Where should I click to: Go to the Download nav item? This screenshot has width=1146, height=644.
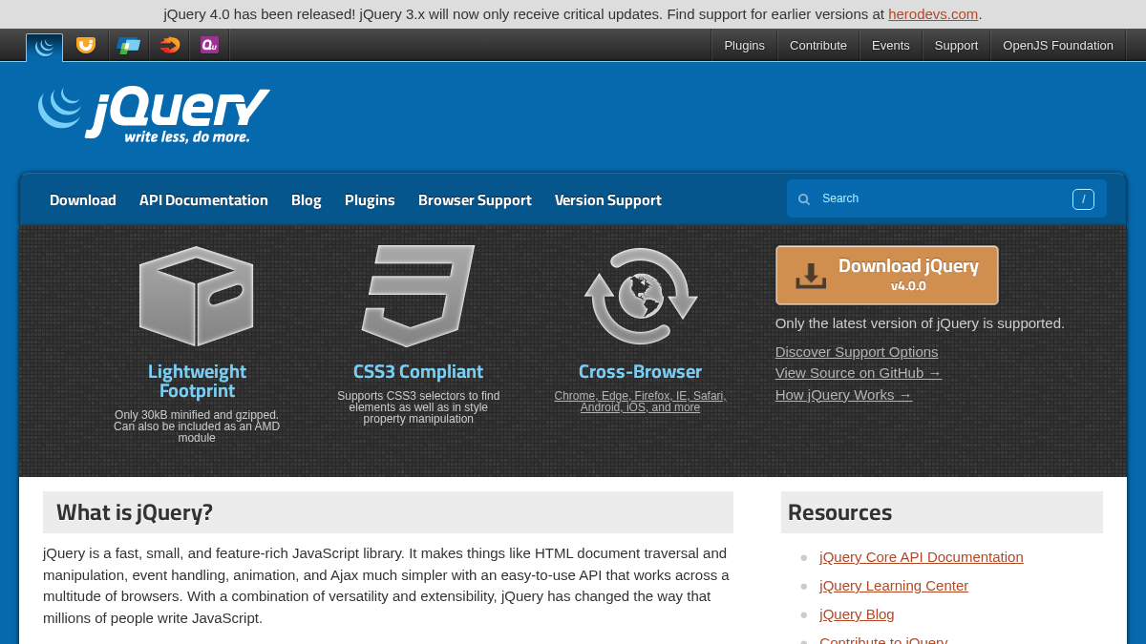pyautogui.click(x=83, y=199)
